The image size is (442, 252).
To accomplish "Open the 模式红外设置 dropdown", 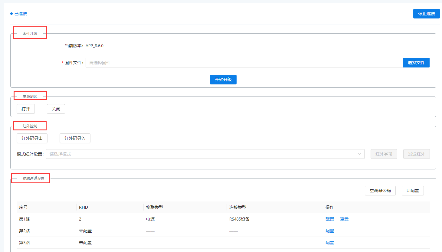I will [x=203, y=154].
